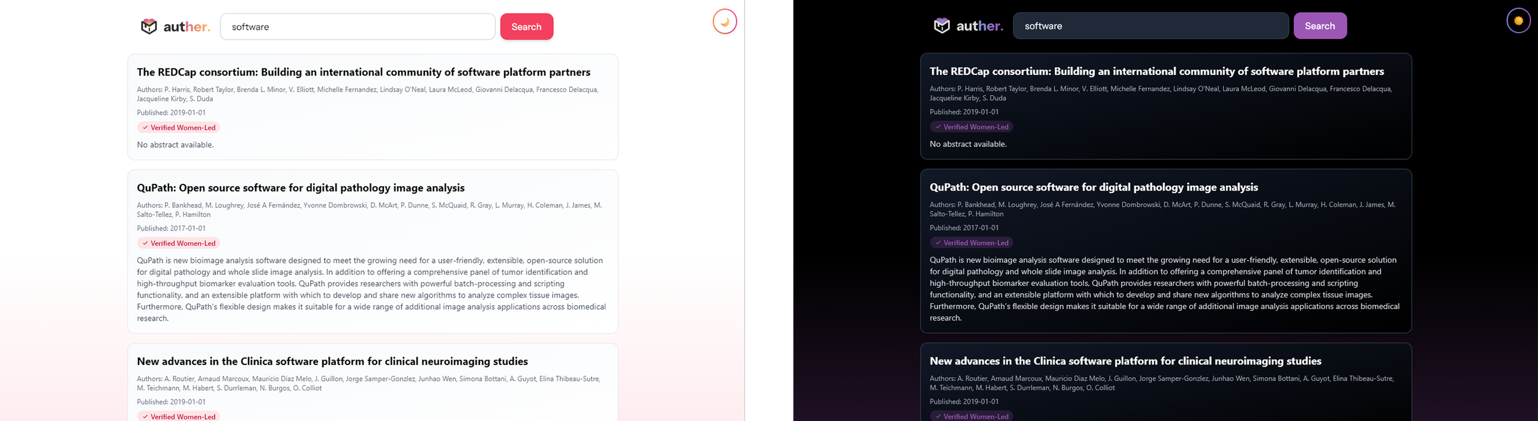The width and height of the screenshot is (1538, 421).
Task: Toggle dark mode with the moon button
Action: (725, 22)
